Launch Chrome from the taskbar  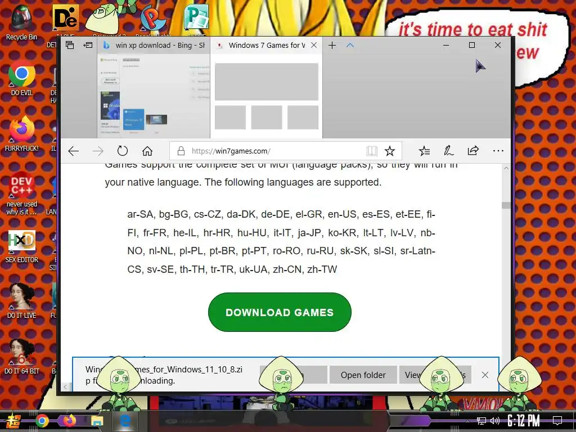(42, 421)
